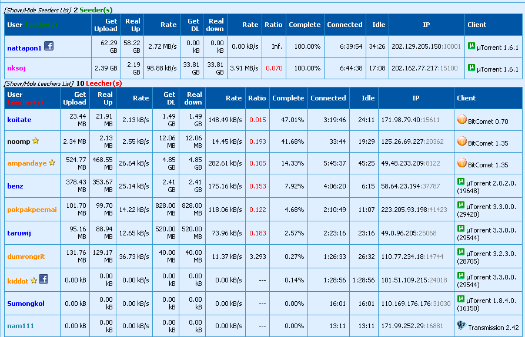
Task: Click IP address 202.129.205.150
Action: pyautogui.click(x=416, y=46)
